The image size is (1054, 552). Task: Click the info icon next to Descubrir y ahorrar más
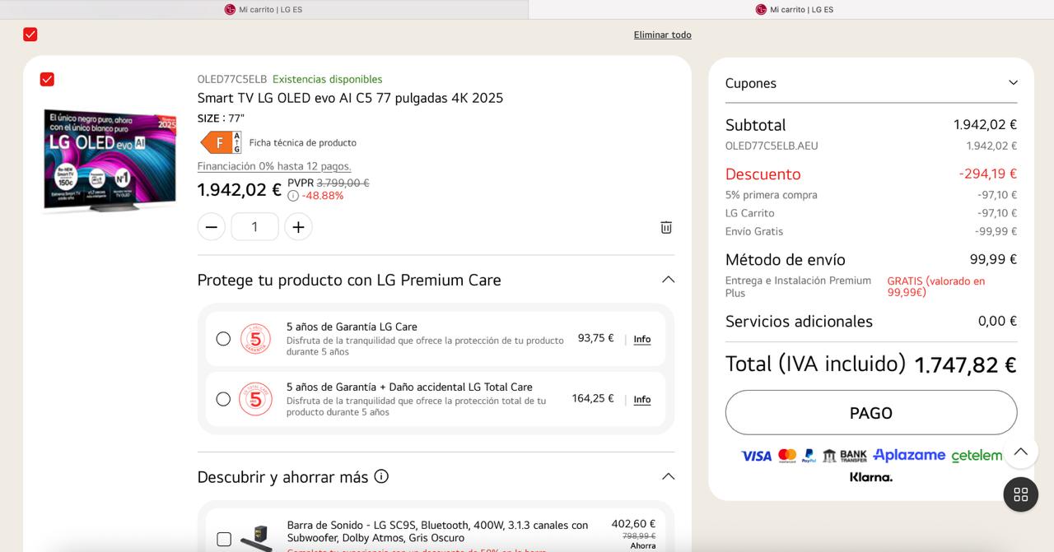[381, 476]
